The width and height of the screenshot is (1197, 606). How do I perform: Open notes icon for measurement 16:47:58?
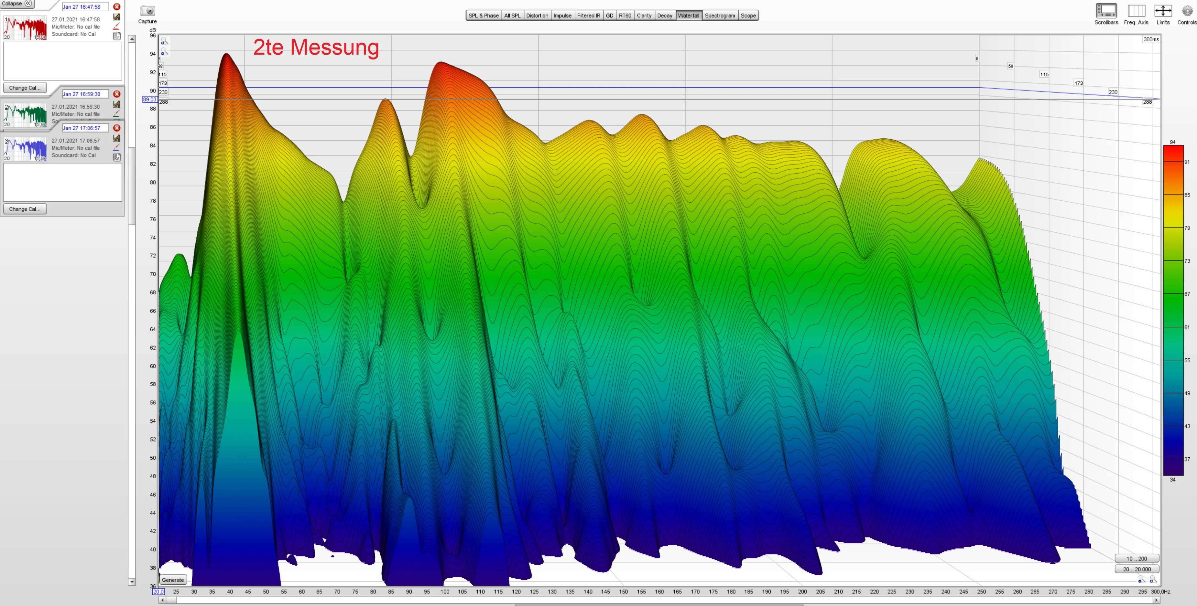point(117,36)
